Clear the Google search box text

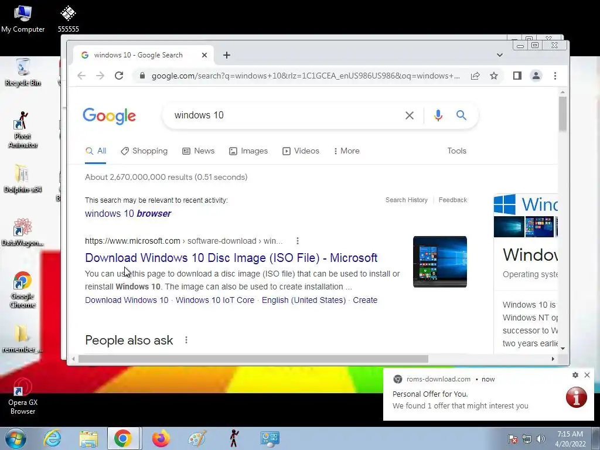410,115
